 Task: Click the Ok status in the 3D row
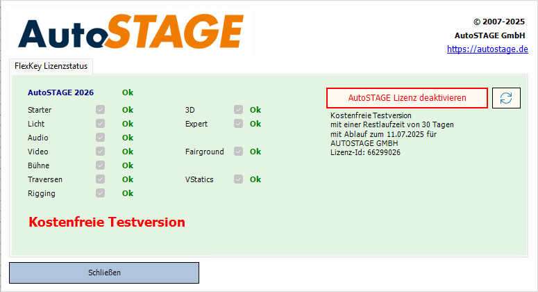[255, 110]
